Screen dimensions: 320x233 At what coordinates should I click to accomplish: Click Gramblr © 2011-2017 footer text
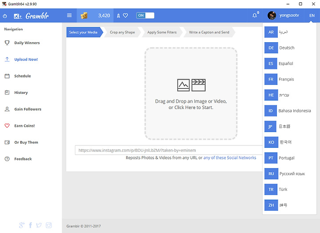pos(84,226)
